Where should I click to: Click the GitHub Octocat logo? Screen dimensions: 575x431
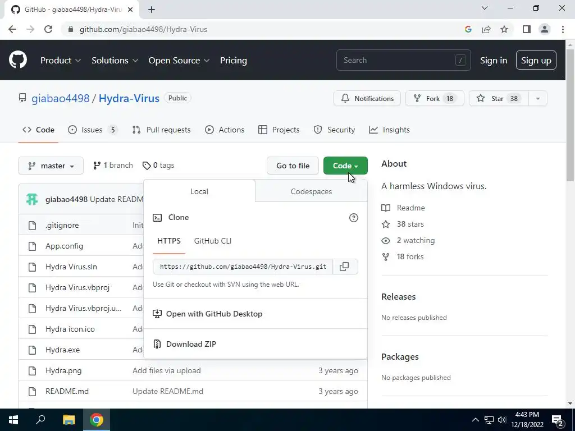[18, 60]
